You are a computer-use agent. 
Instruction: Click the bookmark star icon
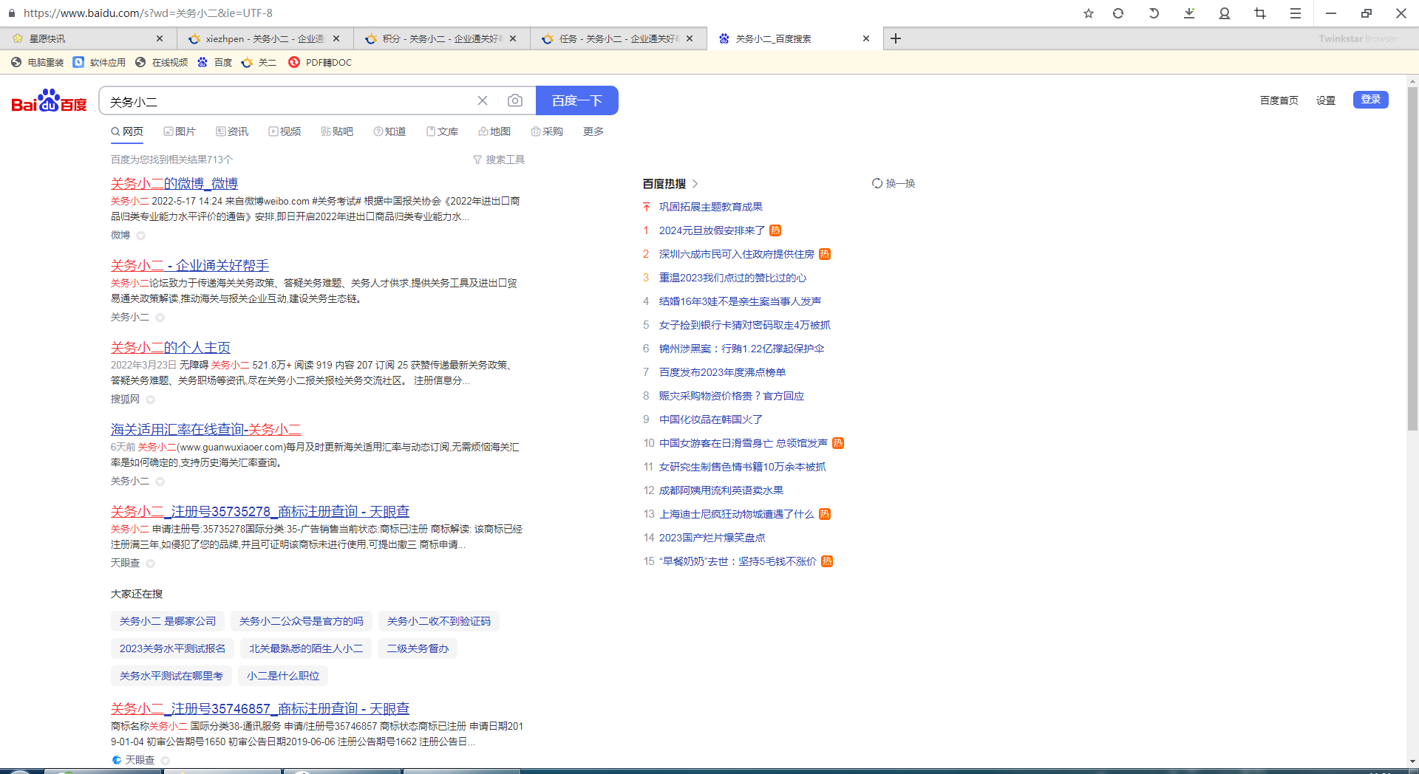(1088, 13)
